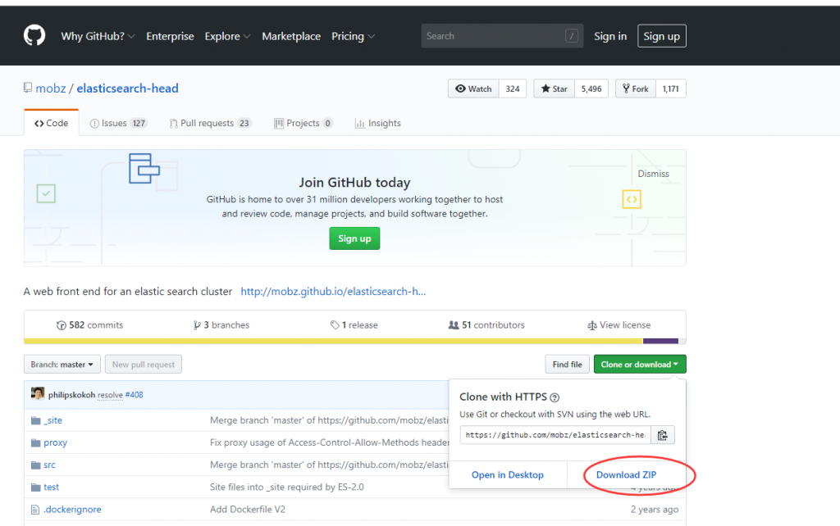Screen dimensions: 840x526
Task: Click Sign in link in header
Action: coord(610,36)
